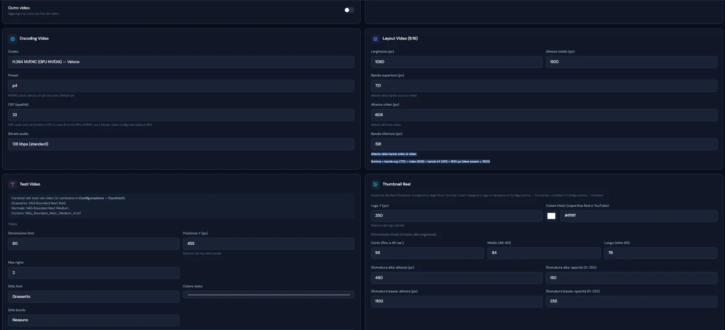Click the Thumbnail Reel section icon

pos(375,185)
